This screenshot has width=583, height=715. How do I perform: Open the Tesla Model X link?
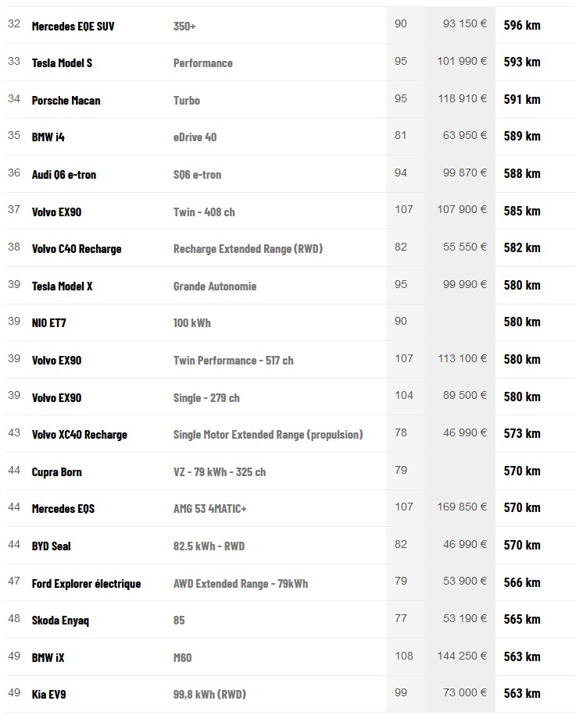click(x=62, y=286)
